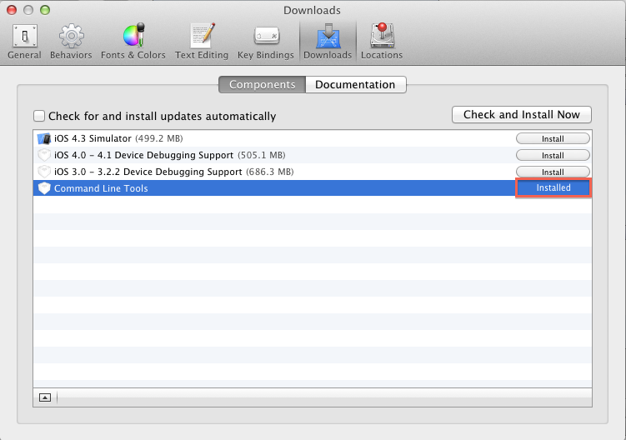Open the Locations preferences pane

click(382, 42)
